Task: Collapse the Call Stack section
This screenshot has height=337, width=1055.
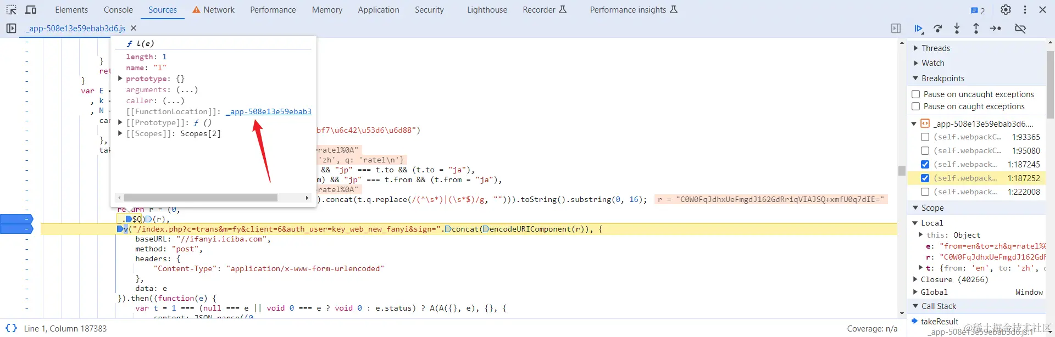Action: click(916, 306)
